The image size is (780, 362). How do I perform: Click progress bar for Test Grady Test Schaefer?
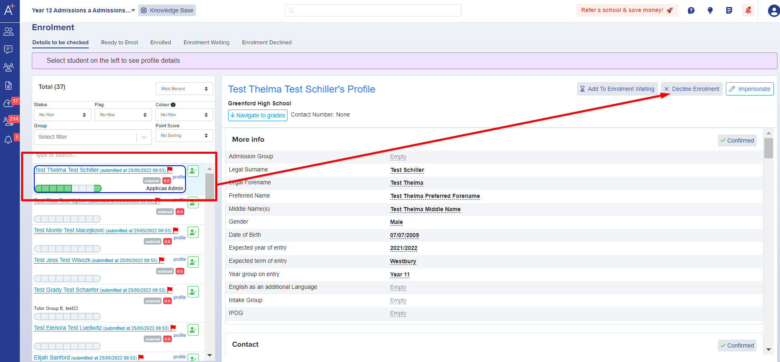click(67, 317)
